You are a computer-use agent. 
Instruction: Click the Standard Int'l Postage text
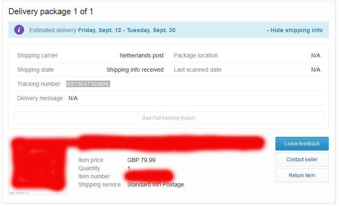click(x=155, y=184)
